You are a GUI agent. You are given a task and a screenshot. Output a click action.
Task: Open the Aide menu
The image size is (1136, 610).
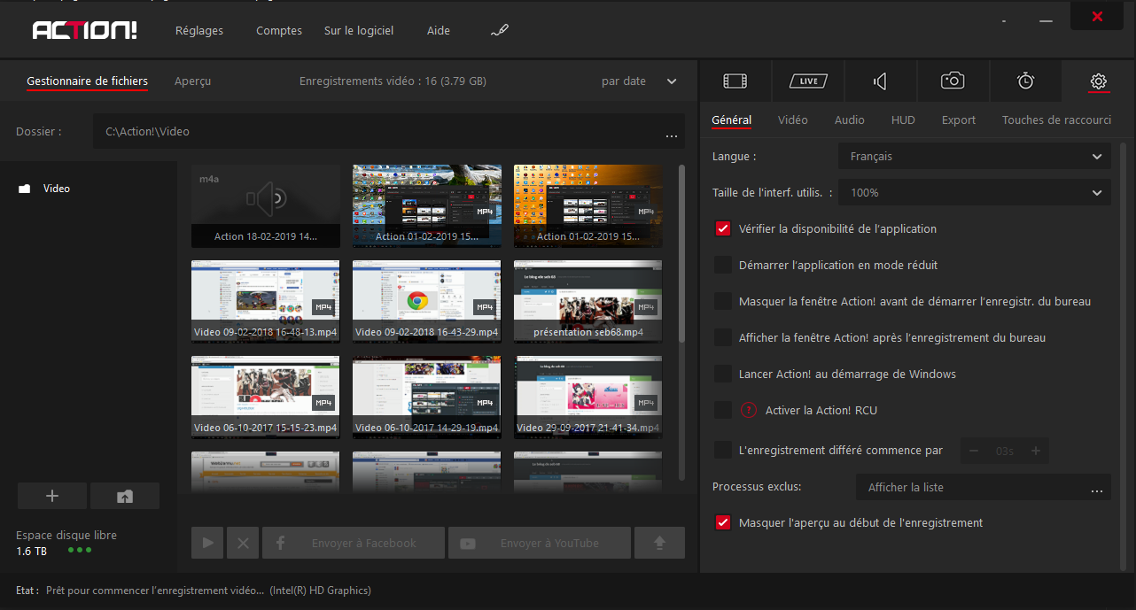point(439,30)
